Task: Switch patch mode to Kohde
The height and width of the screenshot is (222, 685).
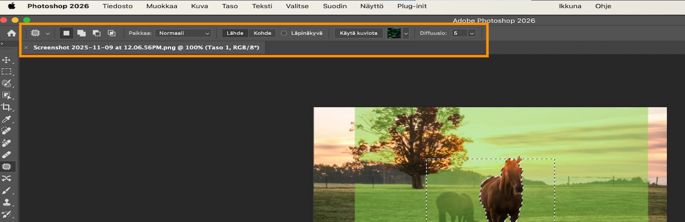Action: pos(262,33)
